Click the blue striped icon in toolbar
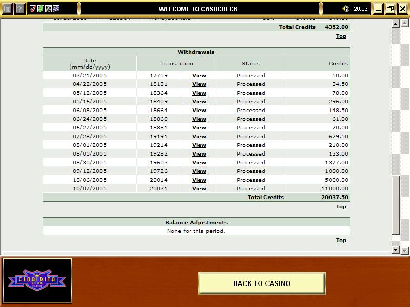The image size is (410, 307). [x=56, y=9]
